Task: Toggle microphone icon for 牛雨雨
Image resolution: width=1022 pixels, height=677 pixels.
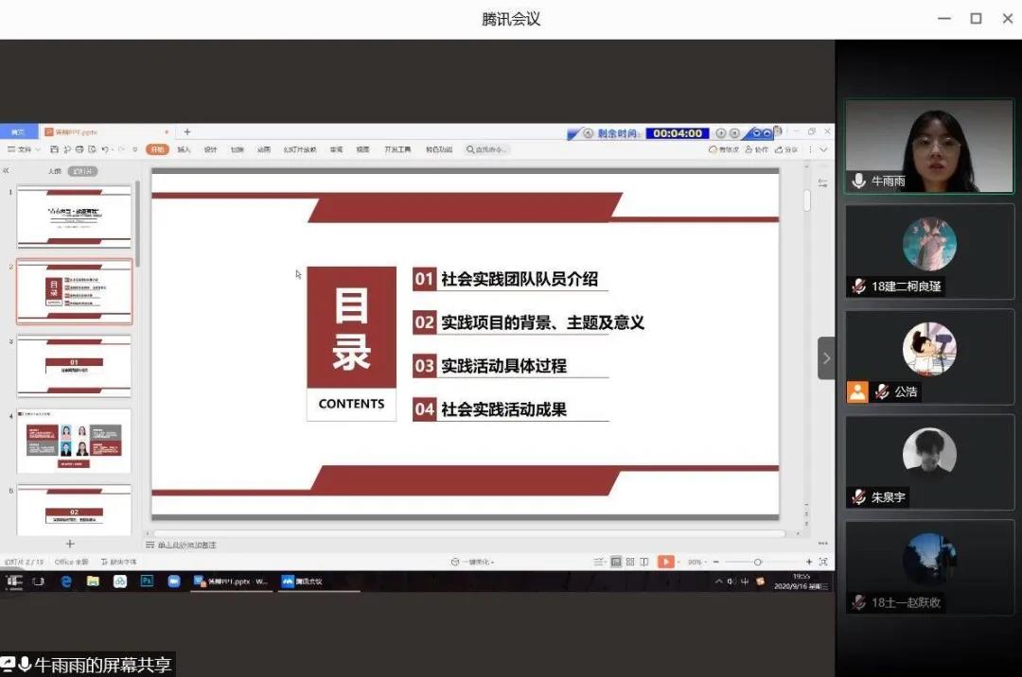Action: (x=859, y=181)
